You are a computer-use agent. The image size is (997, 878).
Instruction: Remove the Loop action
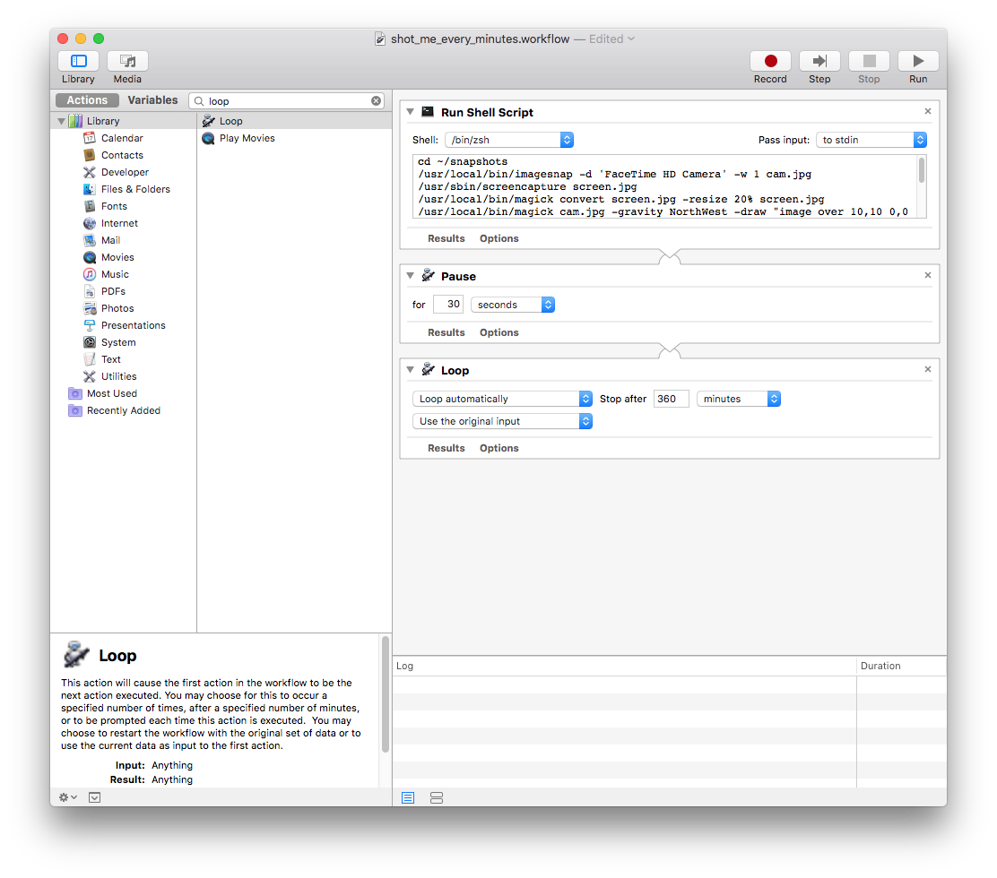pyautogui.click(x=928, y=369)
